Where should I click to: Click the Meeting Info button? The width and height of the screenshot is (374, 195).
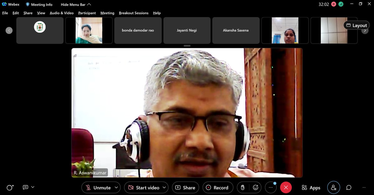pos(39,5)
